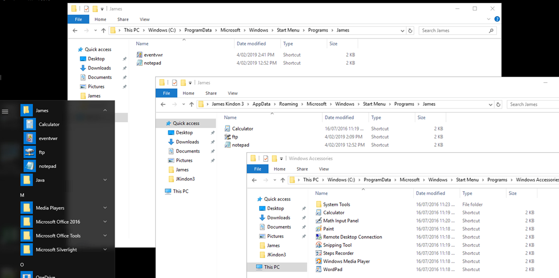Open help icon in ProgramData James window

(497, 19)
